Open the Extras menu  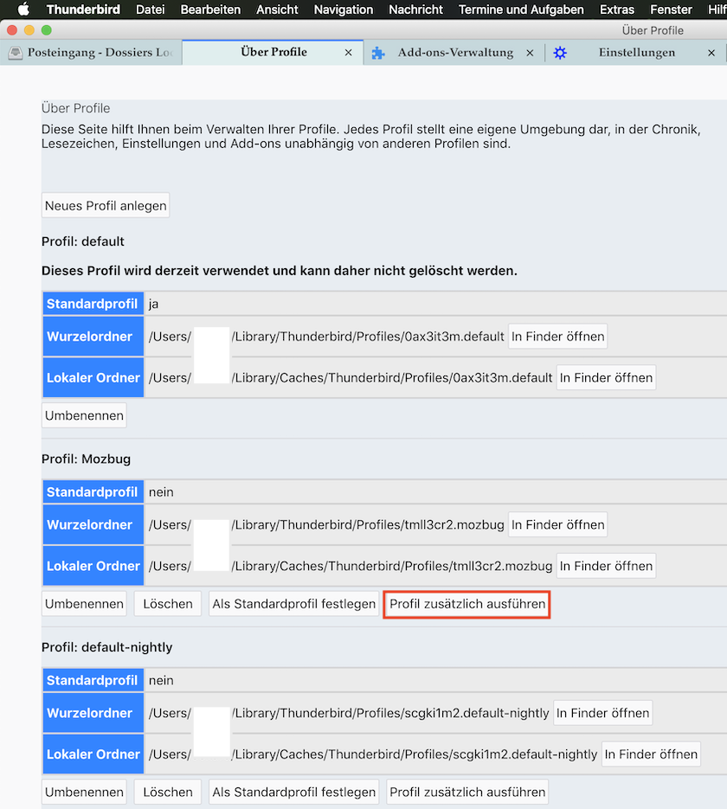click(x=617, y=10)
